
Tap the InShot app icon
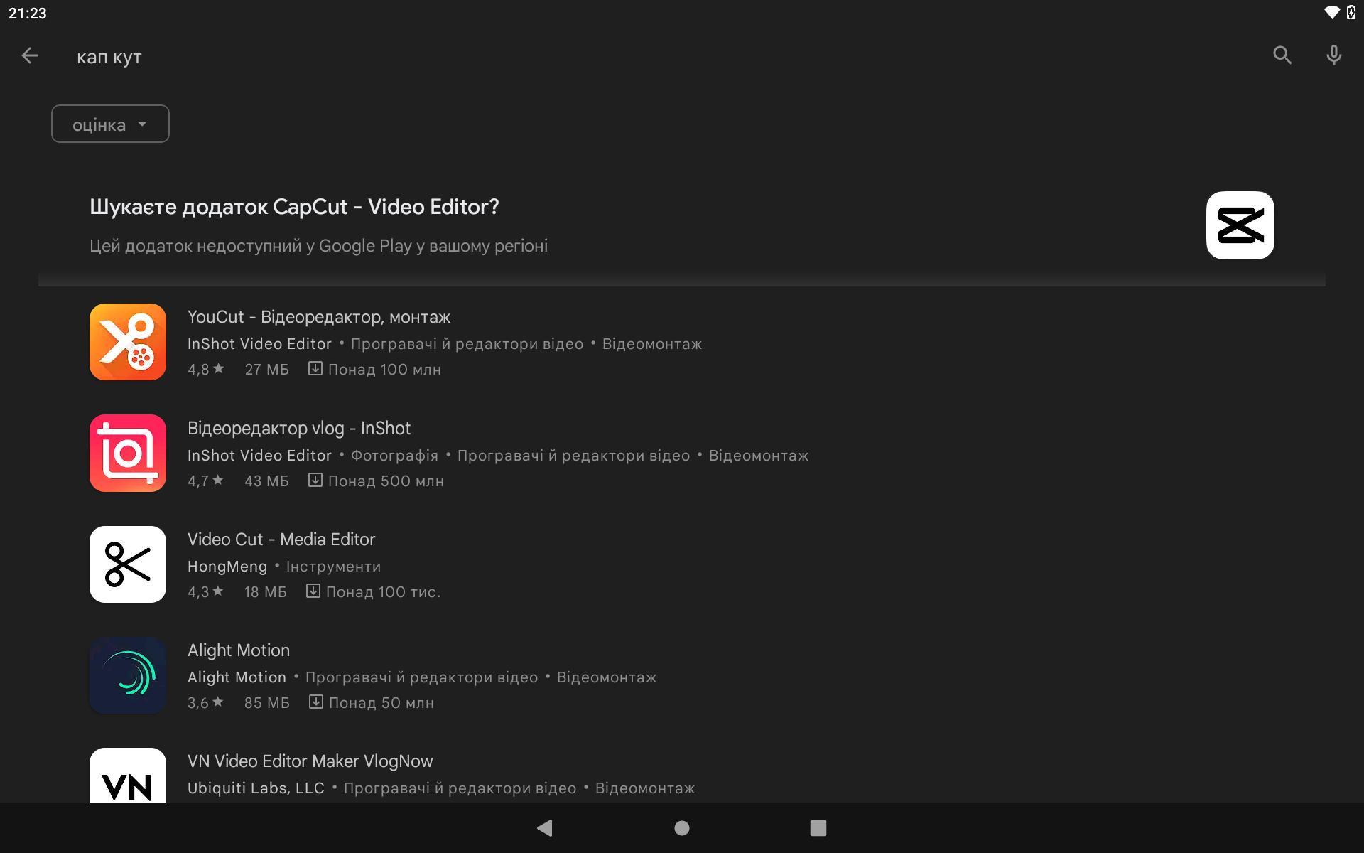(x=128, y=453)
